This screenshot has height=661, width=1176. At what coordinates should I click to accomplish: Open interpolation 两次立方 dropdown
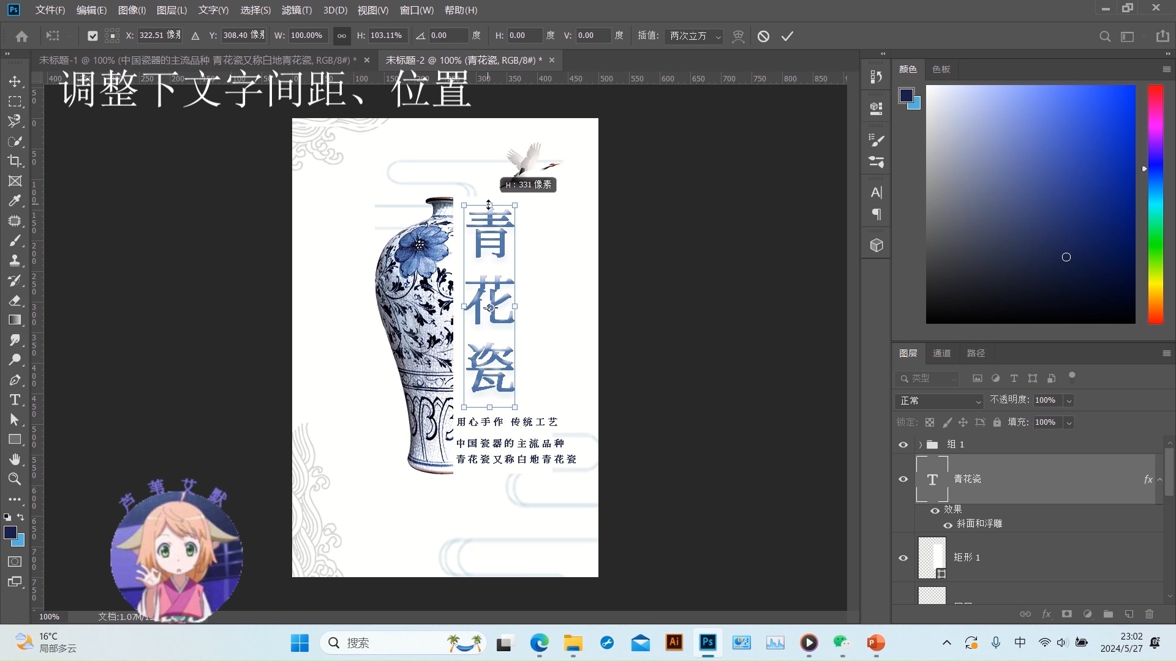(693, 36)
